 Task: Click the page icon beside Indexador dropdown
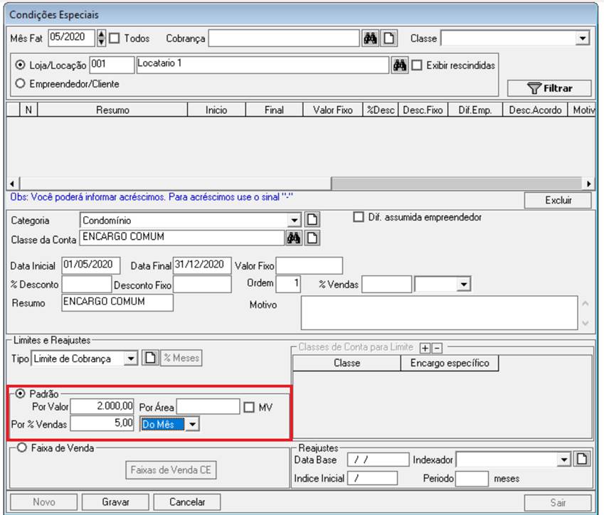582,459
